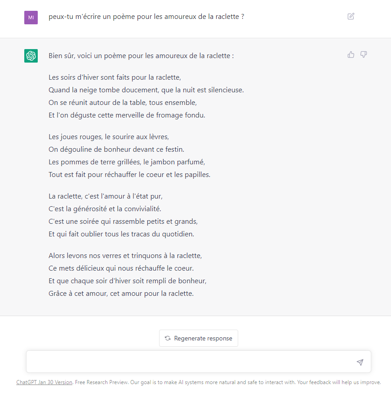Click the line "C'est la générosité et la convivialité"
391x394 pixels.
(x=105, y=209)
